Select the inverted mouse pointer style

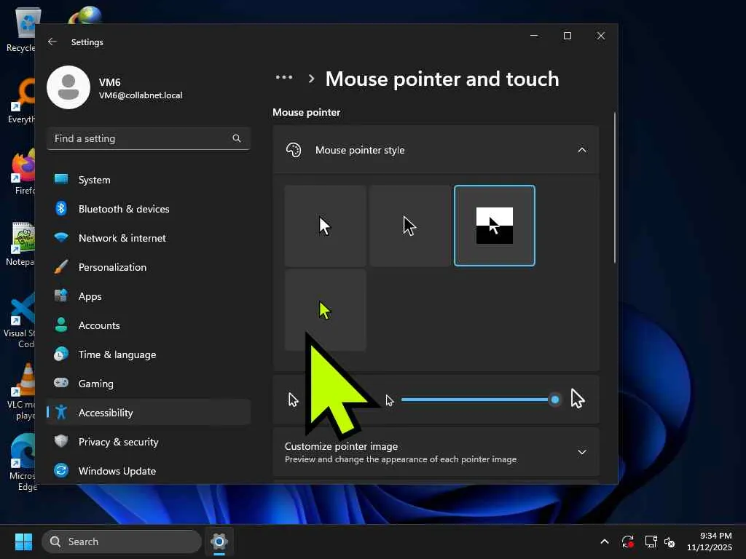pos(495,226)
